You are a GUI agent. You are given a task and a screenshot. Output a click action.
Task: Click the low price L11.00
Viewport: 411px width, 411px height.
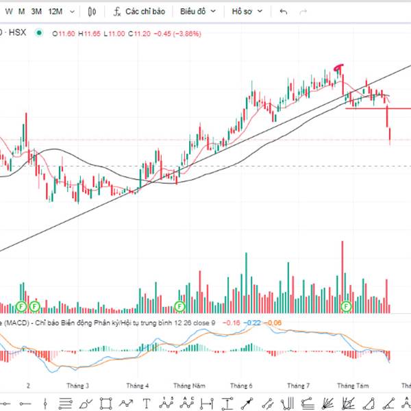pos(114,34)
